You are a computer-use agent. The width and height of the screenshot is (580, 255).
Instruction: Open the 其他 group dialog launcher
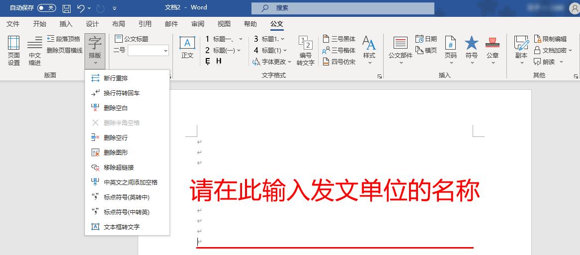click(x=576, y=76)
